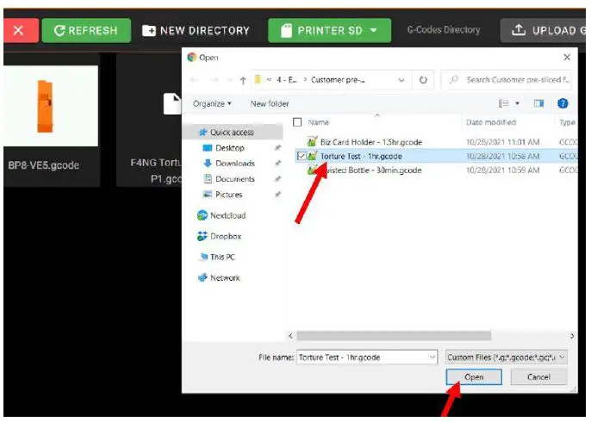This screenshot has height=422, width=591.
Task: Toggle the preview pane
Action: point(538,103)
